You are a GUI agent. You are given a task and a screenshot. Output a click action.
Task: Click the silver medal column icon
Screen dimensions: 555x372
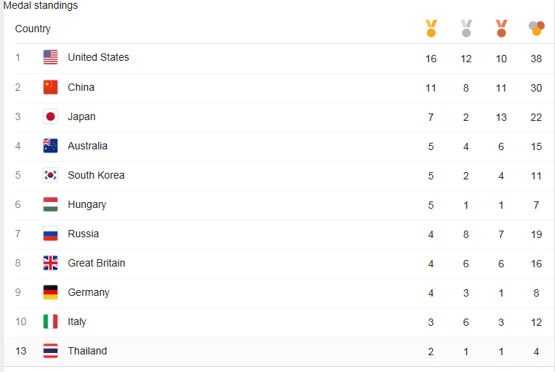coord(466,29)
